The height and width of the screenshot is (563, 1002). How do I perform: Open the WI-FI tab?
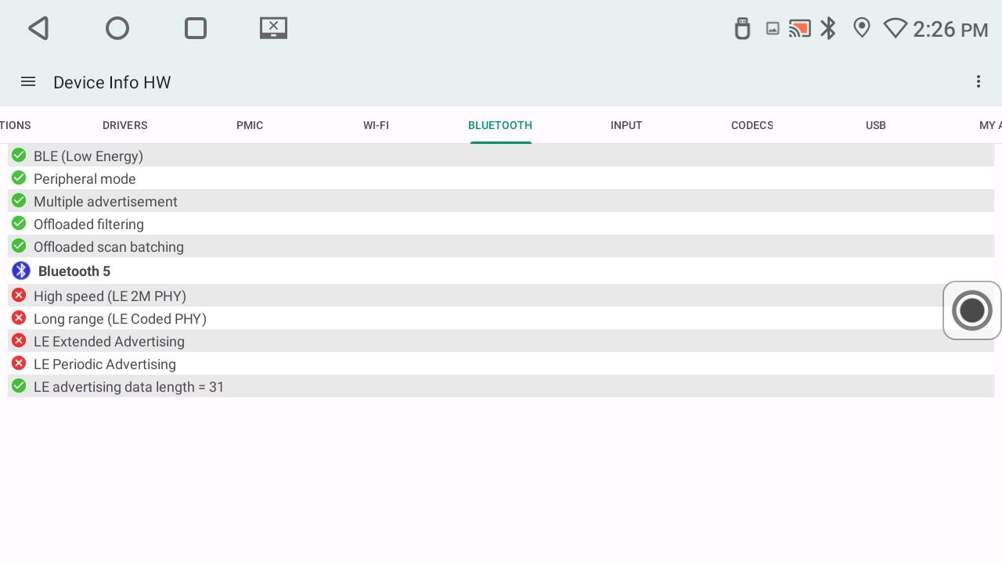tap(376, 125)
